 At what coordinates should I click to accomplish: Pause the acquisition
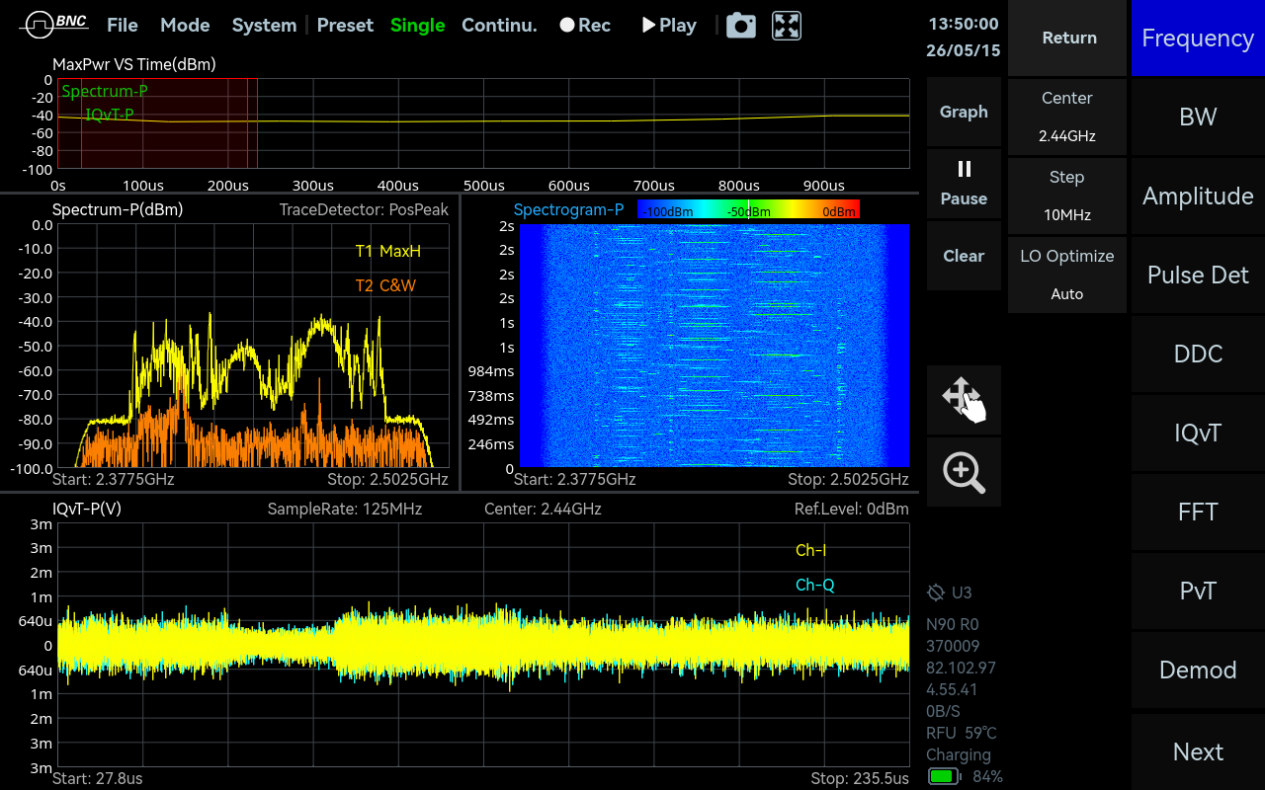pyautogui.click(x=964, y=183)
